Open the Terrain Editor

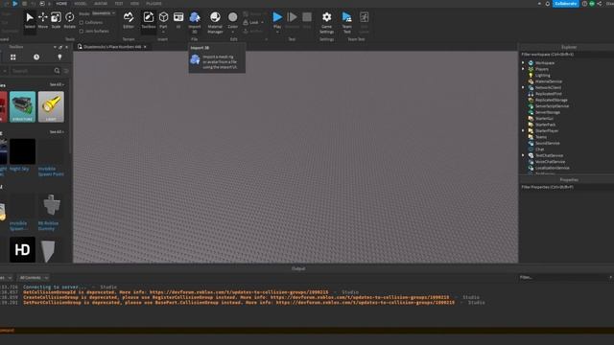[129, 20]
